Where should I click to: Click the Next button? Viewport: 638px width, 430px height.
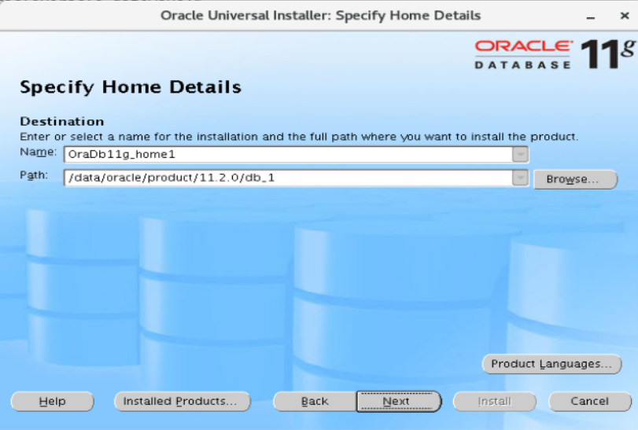tap(398, 402)
